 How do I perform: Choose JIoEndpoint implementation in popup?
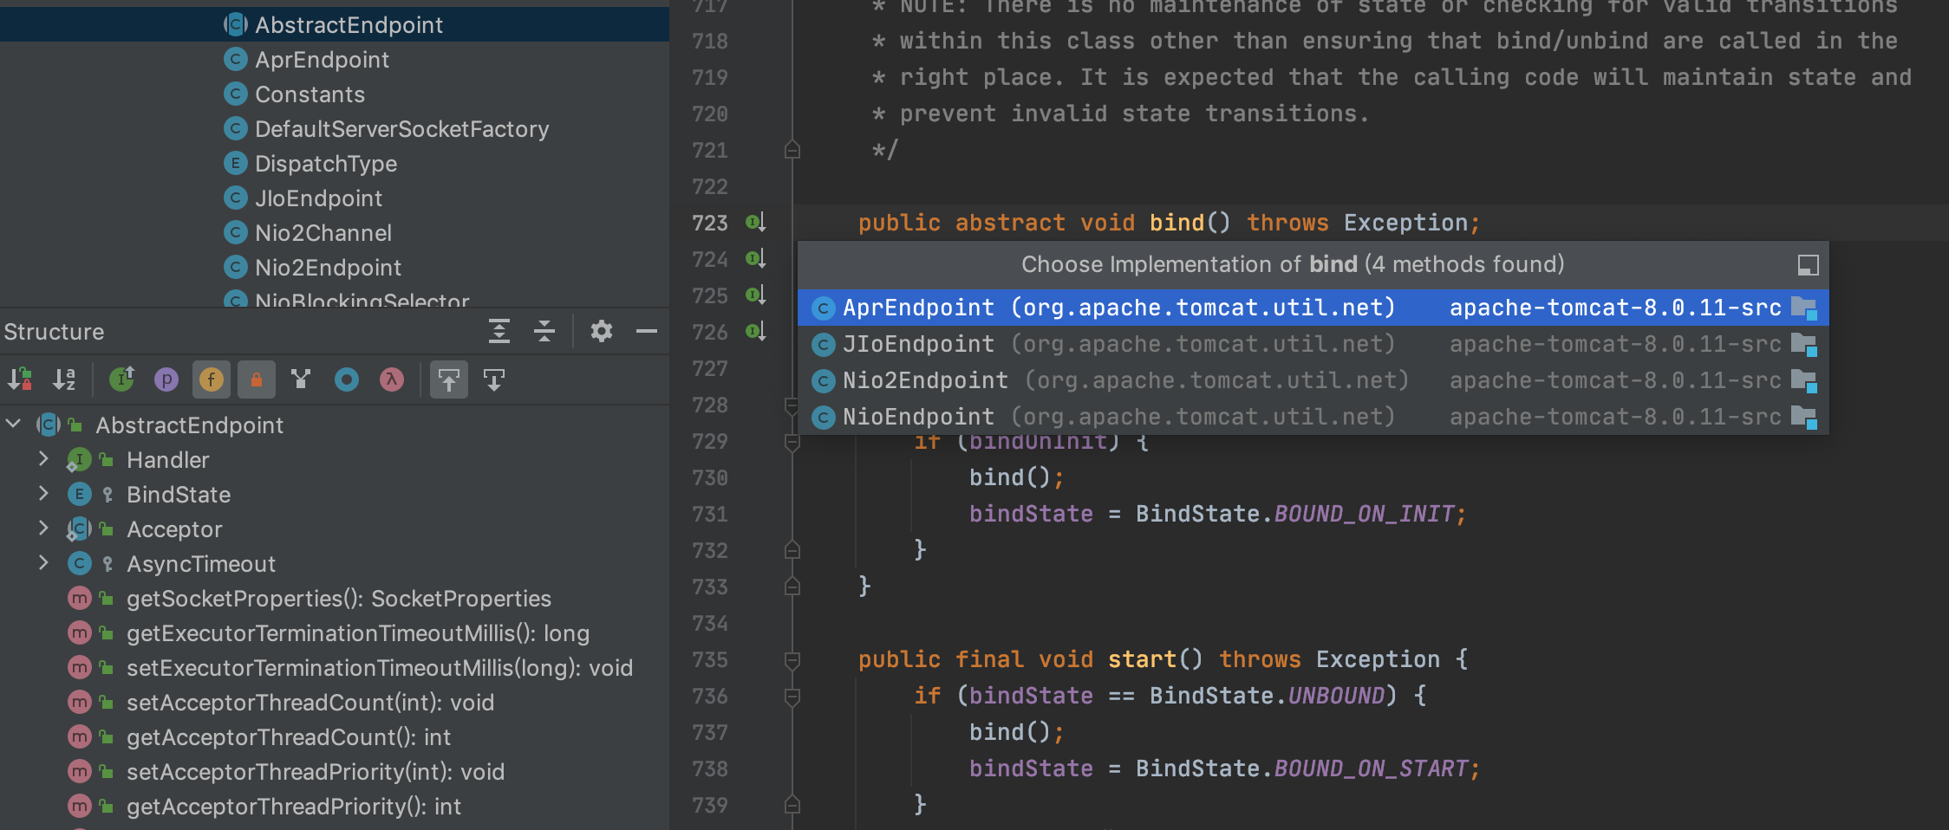[x=1313, y=344]
